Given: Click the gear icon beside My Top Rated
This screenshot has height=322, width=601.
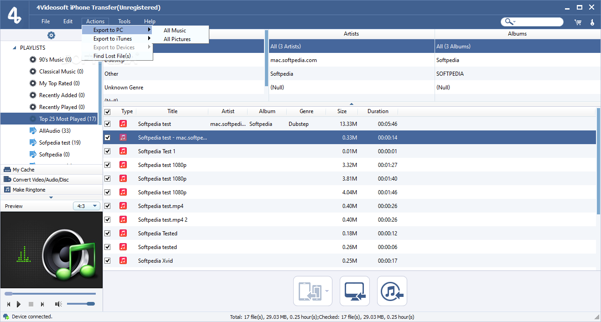Looking at the screenshot, I should (x=33, y=83).
